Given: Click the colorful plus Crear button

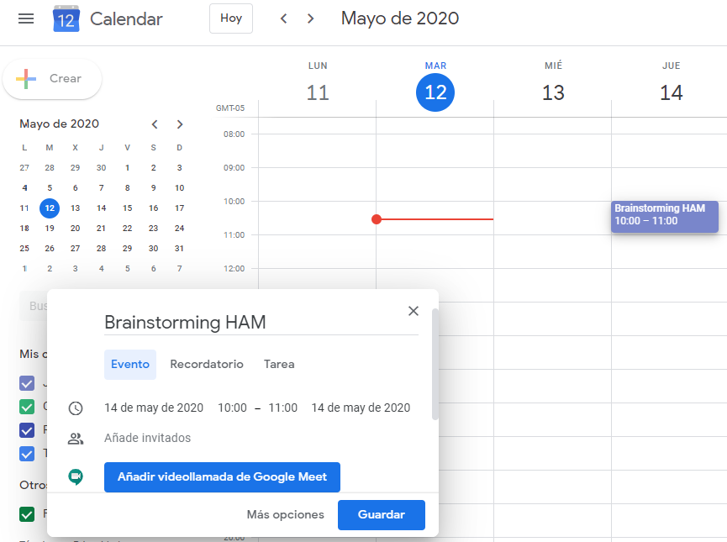Looking at the screenshot, I should (x=52, y=79).
